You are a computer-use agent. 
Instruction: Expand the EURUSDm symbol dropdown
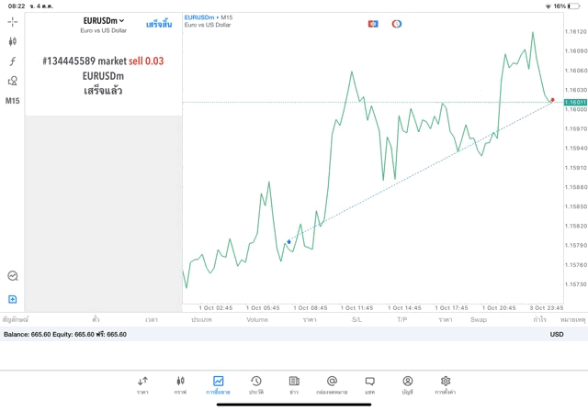click(103, 20)
